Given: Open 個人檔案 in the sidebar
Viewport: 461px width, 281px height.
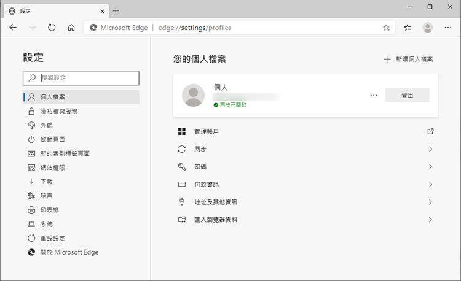Looking at the screenshot, I should (x=81, y=97).
